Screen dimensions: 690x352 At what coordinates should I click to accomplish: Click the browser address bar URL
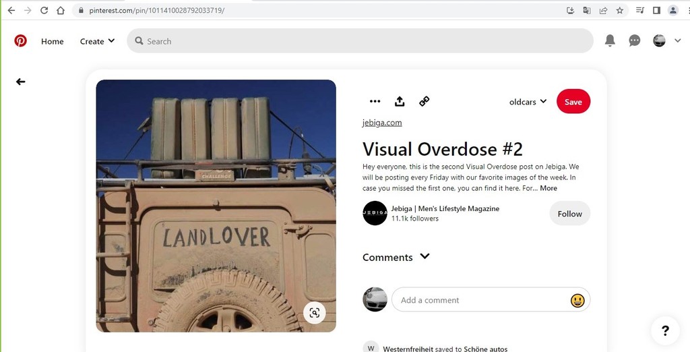156,10
